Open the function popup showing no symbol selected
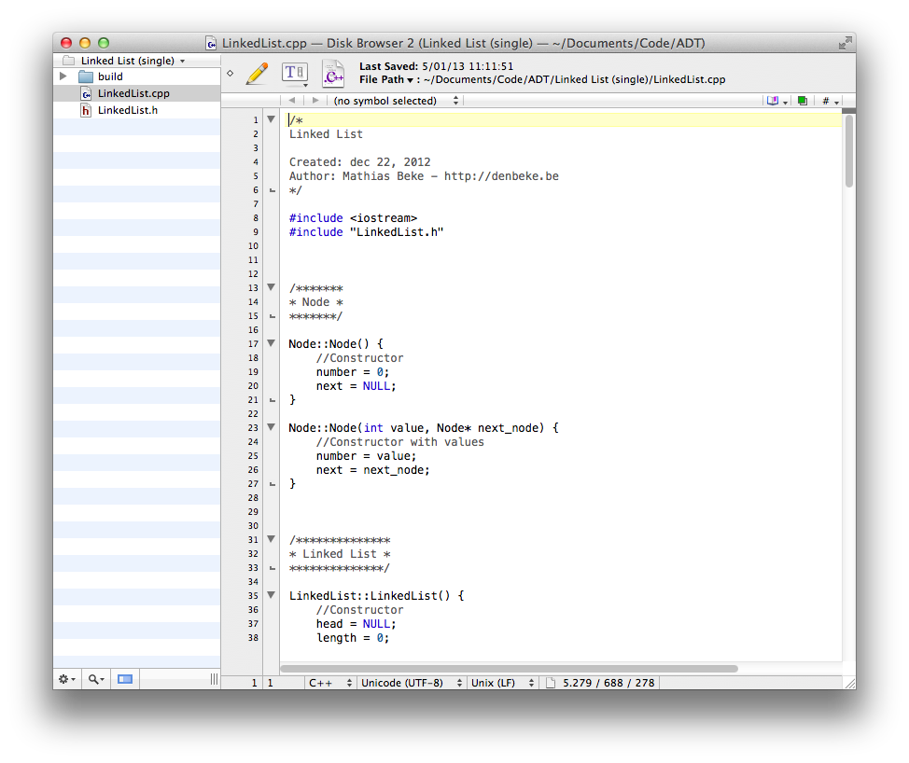Screen dimensions: 909x763 392,101
